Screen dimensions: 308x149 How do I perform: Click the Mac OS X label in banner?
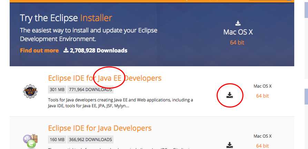238,32
